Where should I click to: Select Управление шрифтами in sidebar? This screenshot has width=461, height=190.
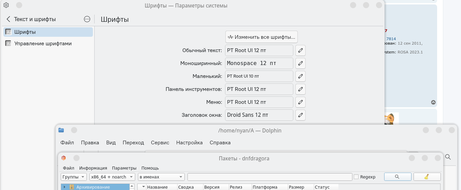click(43, 44)
